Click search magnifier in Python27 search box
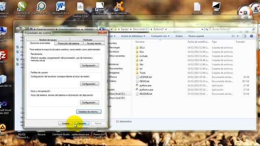 [x=253, y=29]
